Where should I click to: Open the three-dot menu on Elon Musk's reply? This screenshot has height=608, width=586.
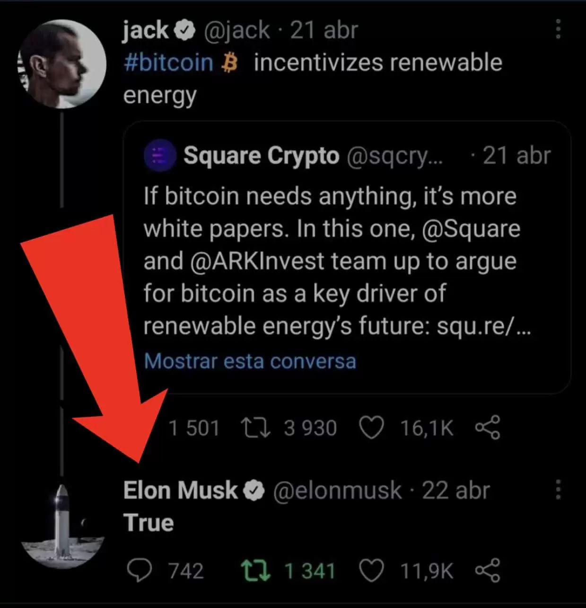tap(558, 490)
